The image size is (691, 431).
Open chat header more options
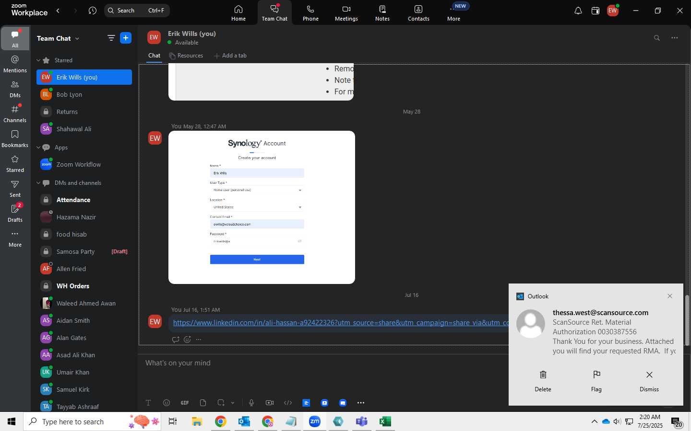[x=675, y=38]
